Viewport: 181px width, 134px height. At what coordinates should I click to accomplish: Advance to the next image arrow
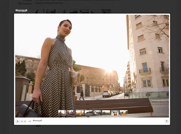pyautogui.click(x=25, y=121)
